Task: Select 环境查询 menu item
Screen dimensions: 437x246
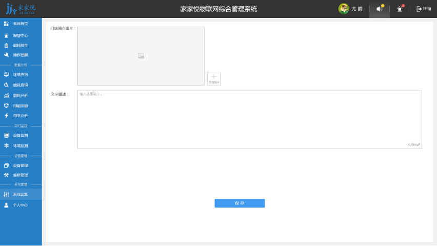Action: point(21,75)
